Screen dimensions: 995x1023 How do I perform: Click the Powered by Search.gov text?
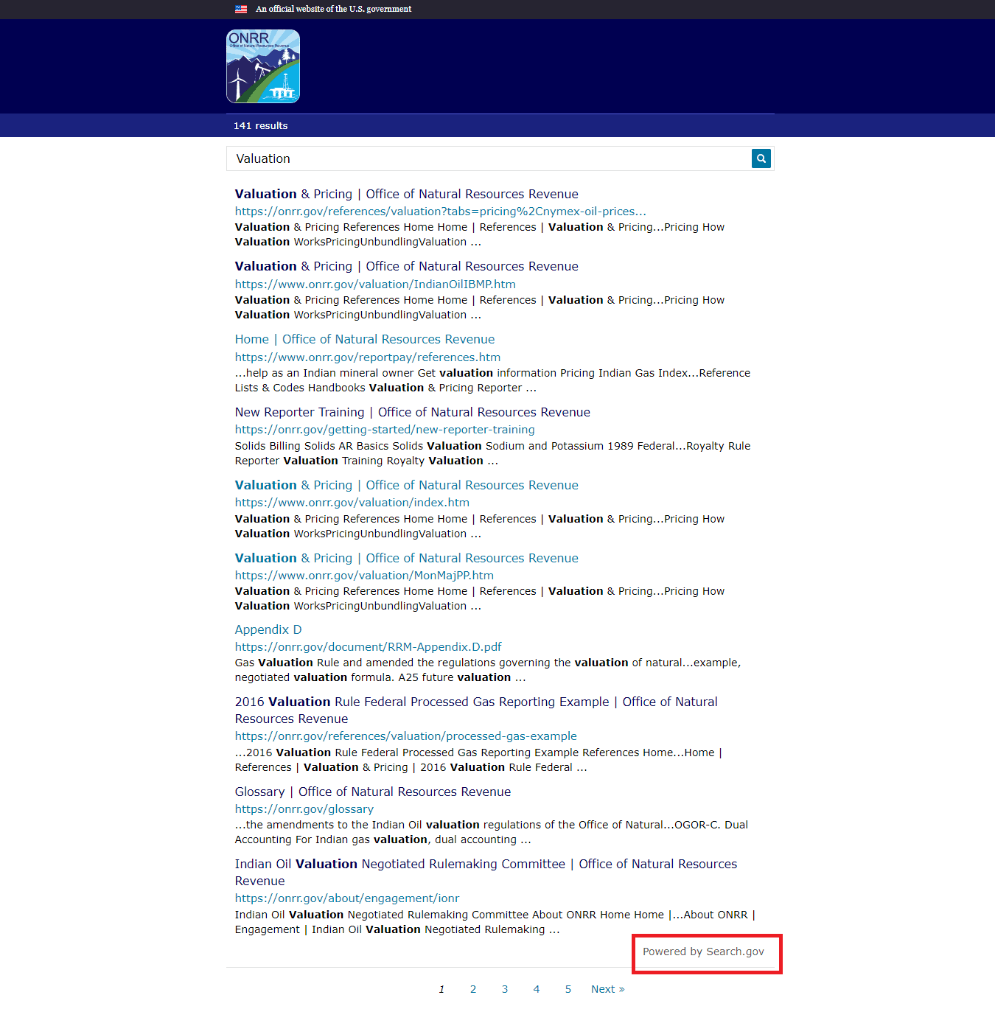pyautogui.click(x=703, y=952)
